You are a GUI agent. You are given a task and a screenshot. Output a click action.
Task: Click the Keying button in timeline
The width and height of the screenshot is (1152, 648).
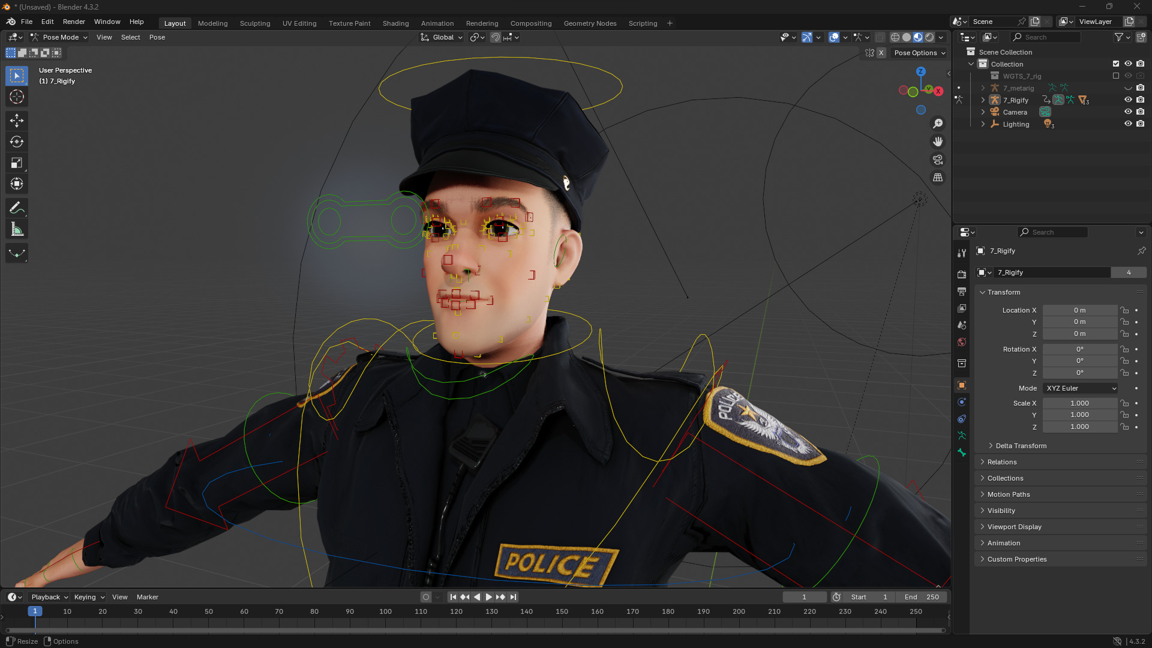pyautogui.click(x=89, y=597)
